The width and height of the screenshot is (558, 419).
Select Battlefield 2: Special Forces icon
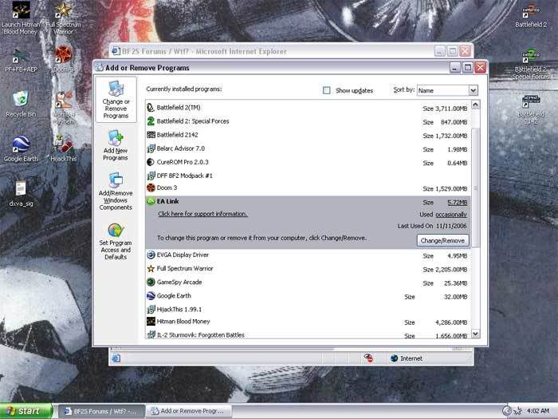pyautogui.click(x=151, y=121)
